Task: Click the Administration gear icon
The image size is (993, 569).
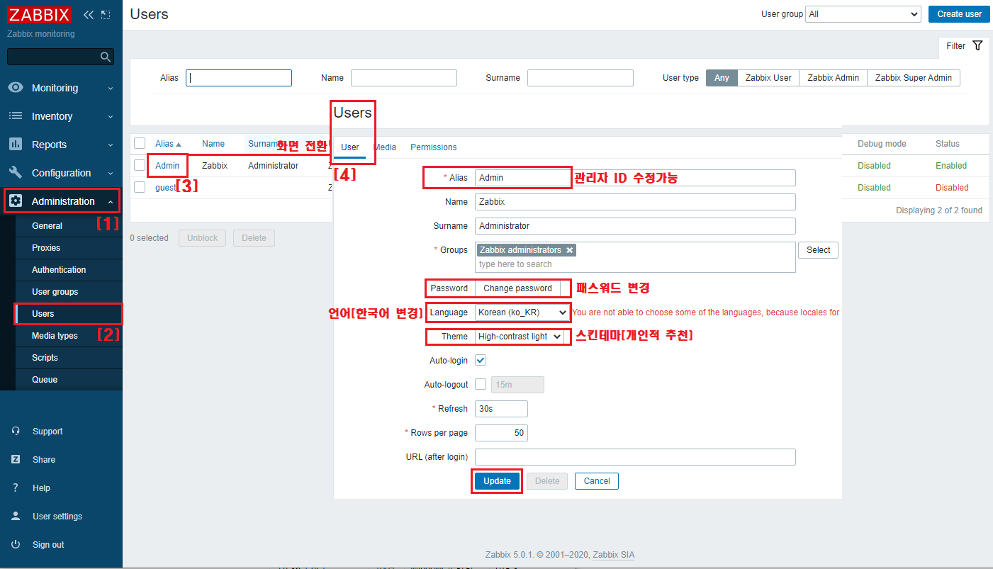Action: (16, 201)
